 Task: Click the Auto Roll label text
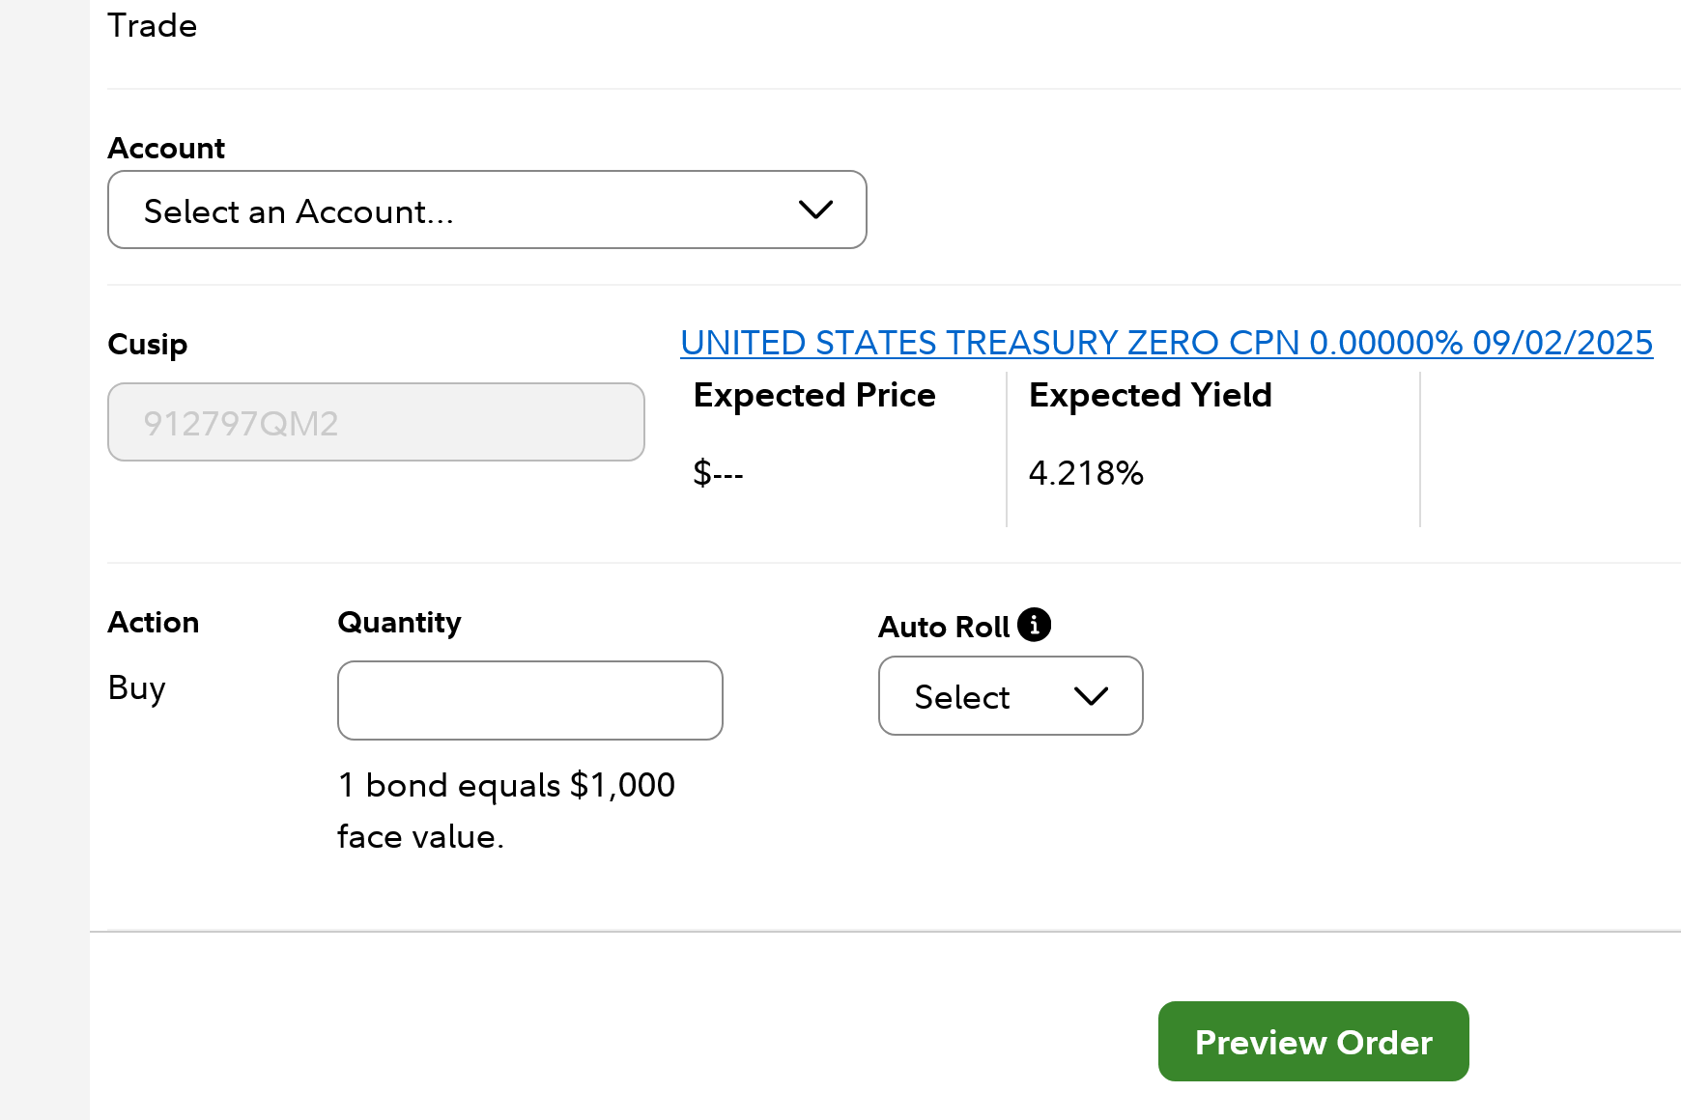coord(944,628)
